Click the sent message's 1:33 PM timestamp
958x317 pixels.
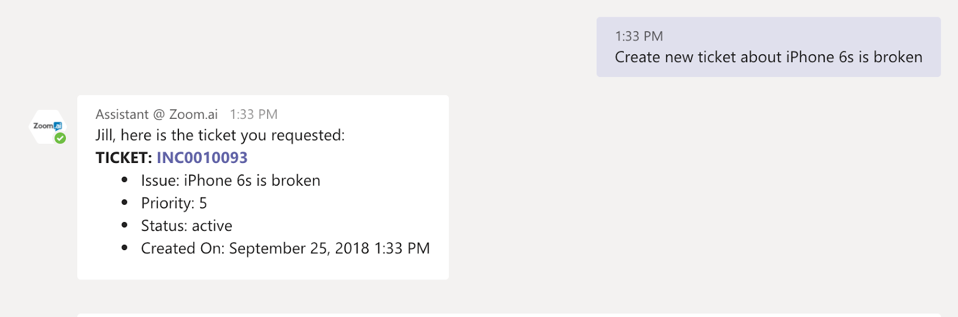pos(639,36)
